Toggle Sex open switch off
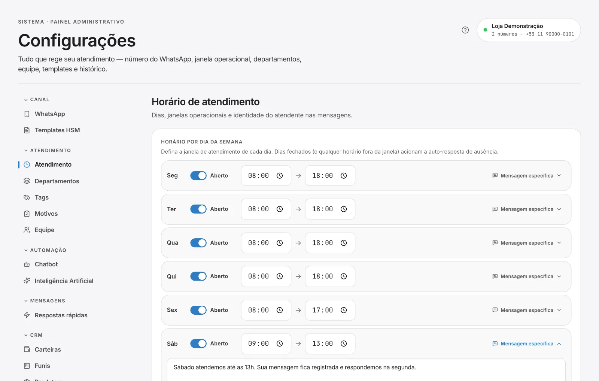Viewport: 599px width, 381px height. click(198, 310)
